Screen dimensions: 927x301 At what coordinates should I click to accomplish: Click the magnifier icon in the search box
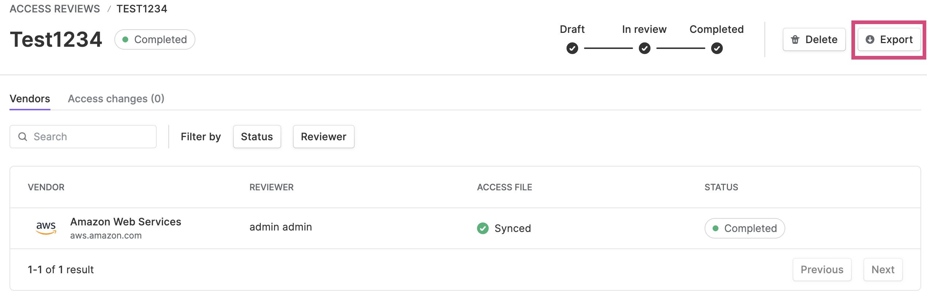(x=23, y=137)
